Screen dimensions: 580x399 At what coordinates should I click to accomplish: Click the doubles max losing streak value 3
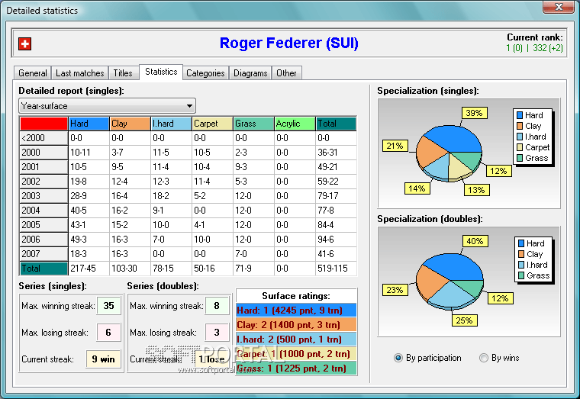217,333
